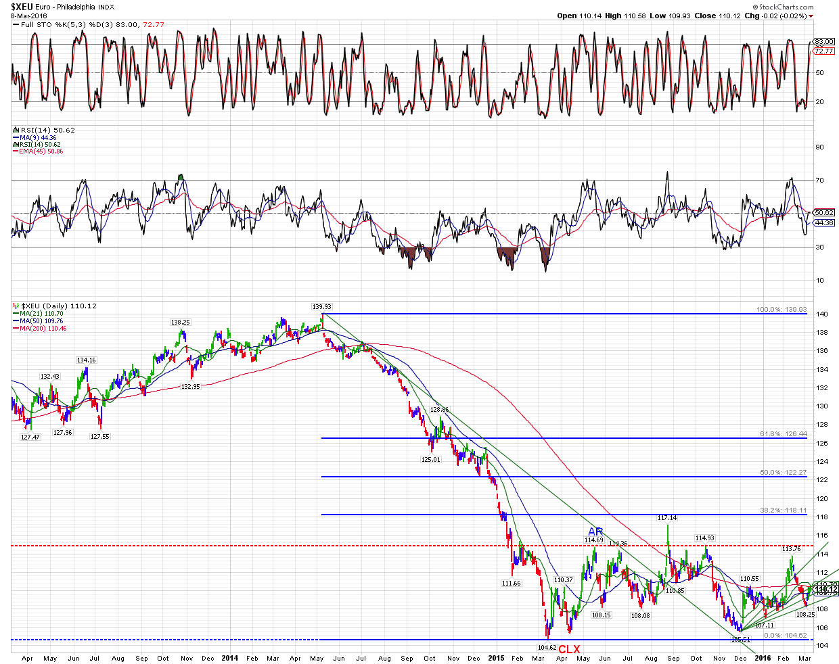
Task: Click the $XEU ticker symbol title
Action: pyautogui.click(x=18, y=7)
